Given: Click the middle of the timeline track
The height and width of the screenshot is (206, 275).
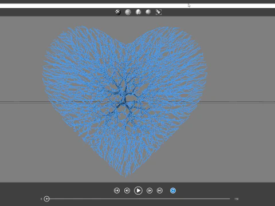Looking at the screenshot, I should pyautogui.click(x=138, y=199).
